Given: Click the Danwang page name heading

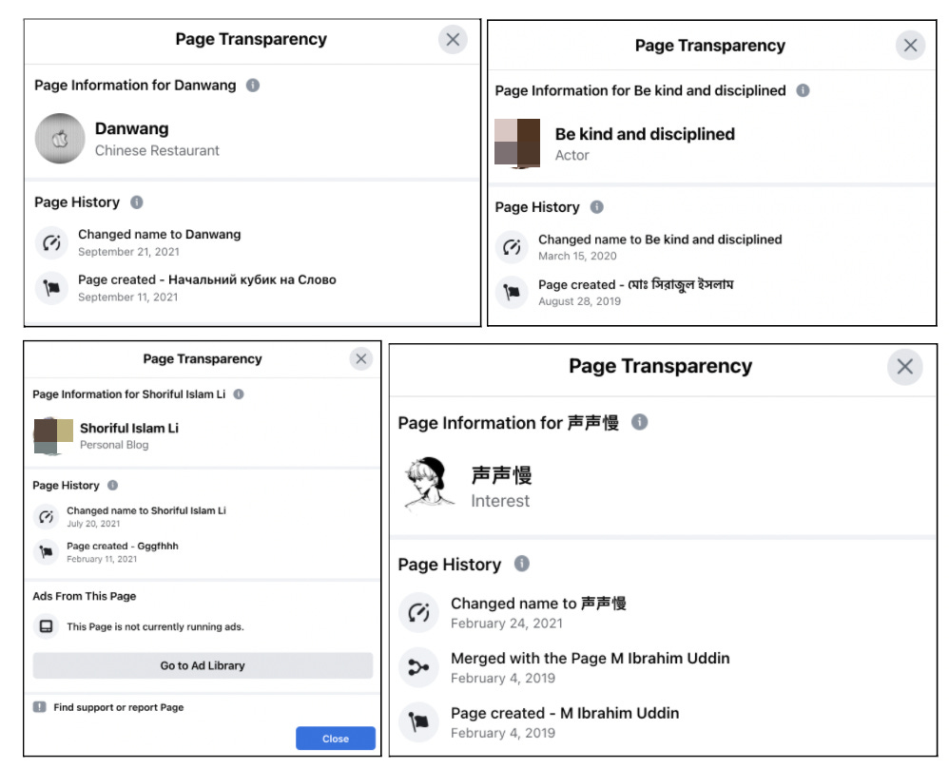Looking at the screenshot, I should (x=132, y=129).
